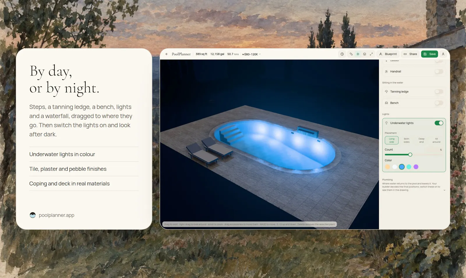Click the Tanning ledge umbrella icon

[386, 92]
